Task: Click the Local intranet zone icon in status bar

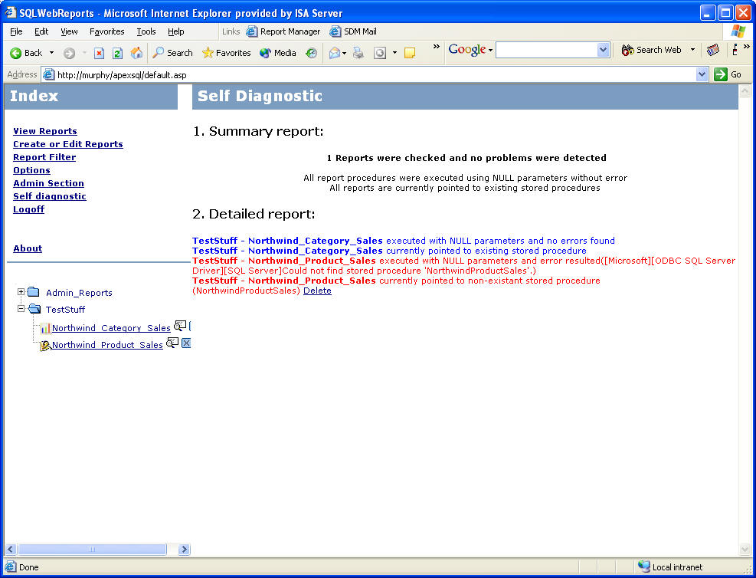Action: pos(643,567)
